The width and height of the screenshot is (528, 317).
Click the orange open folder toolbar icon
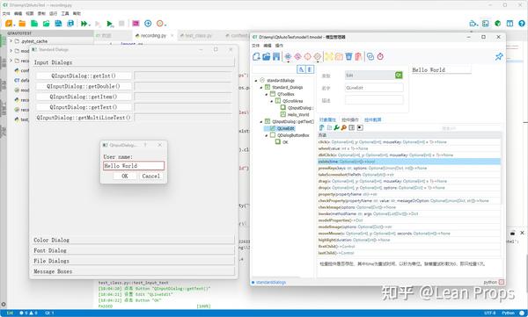point(22,23)
